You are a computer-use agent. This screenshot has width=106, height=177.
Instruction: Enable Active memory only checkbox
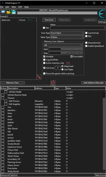click(x=44, y=63)
